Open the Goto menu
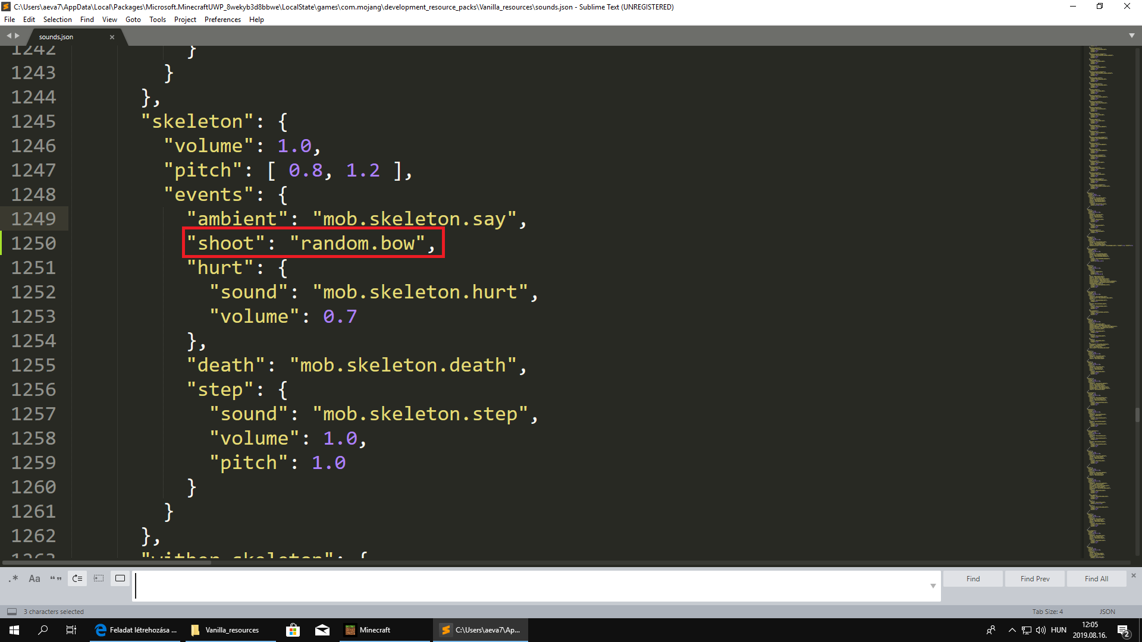Screen dimensions: 1142x642 click(x=133, y=20)
